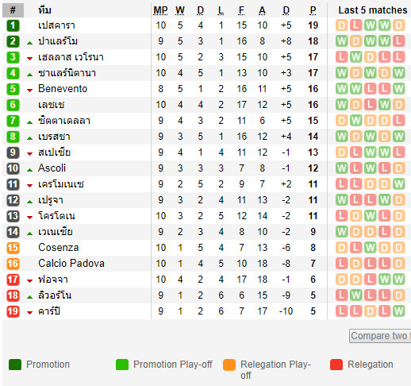Click the grey position 9 rank badge
The image size is (411, 386).
click(13, 152)
